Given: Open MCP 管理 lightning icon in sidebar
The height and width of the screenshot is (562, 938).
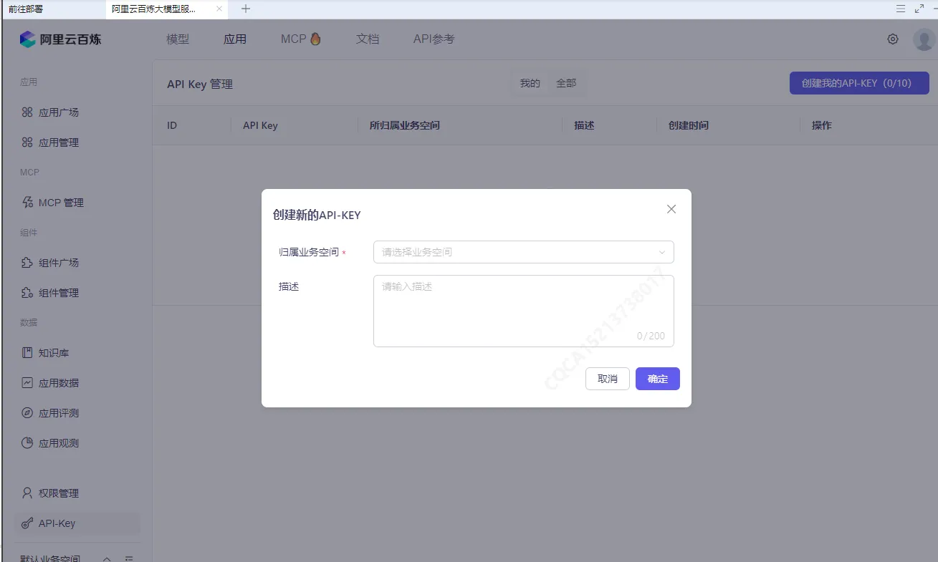Looking at the screenshot, I should tap(27, 203).
